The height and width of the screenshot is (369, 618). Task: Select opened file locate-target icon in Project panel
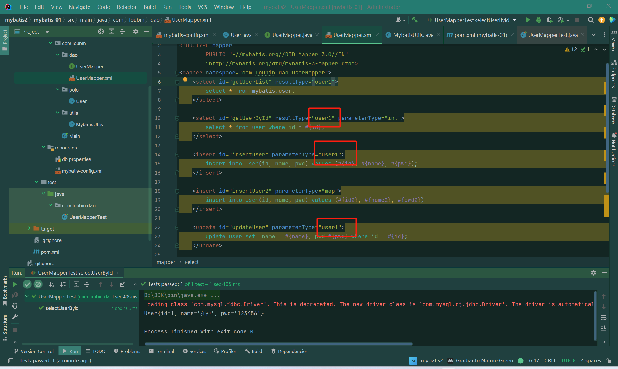pos(101,32)
